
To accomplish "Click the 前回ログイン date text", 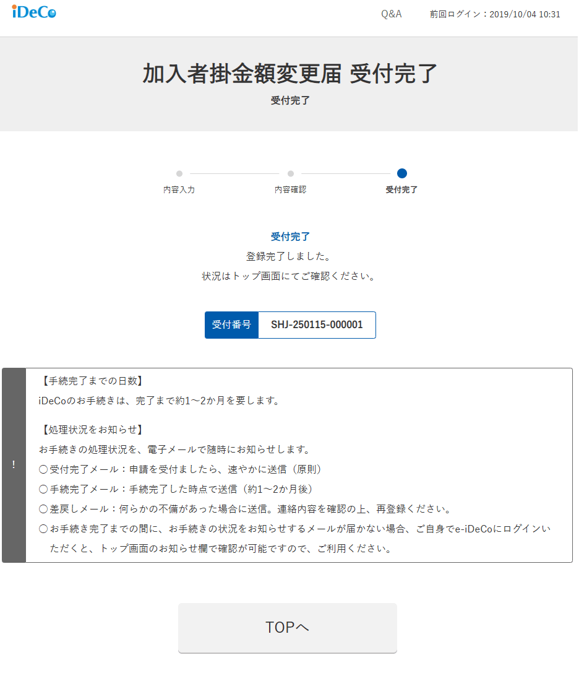I will (x=495, y=14).
